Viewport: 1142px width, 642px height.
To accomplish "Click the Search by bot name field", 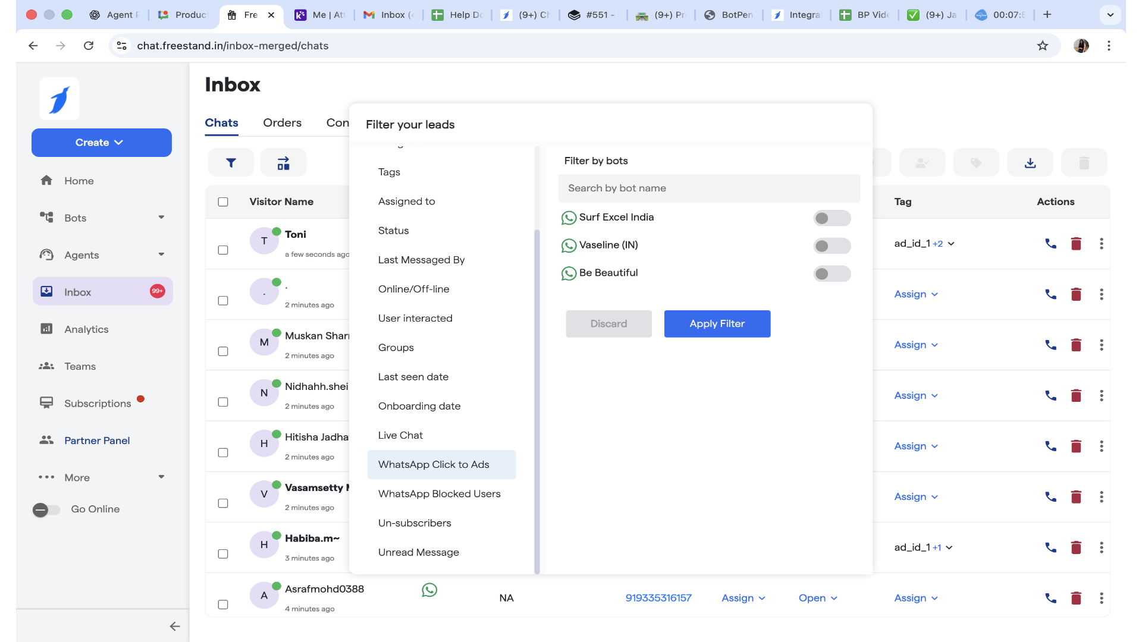I will click(709, 188).
